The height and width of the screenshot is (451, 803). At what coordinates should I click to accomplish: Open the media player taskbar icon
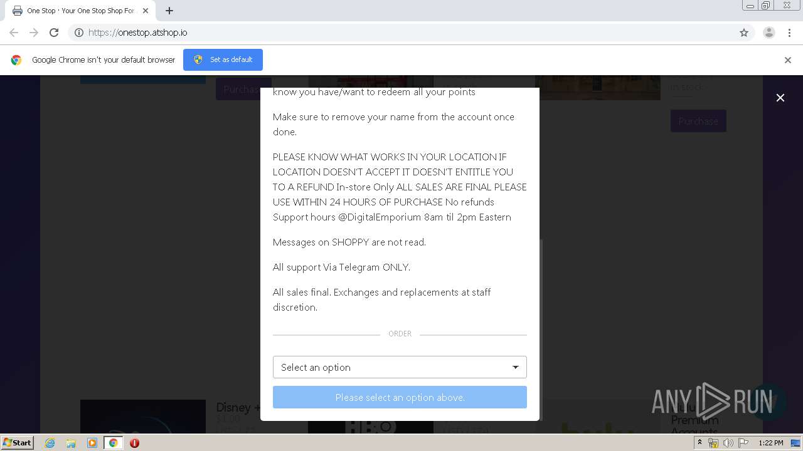tap(92, 443)
